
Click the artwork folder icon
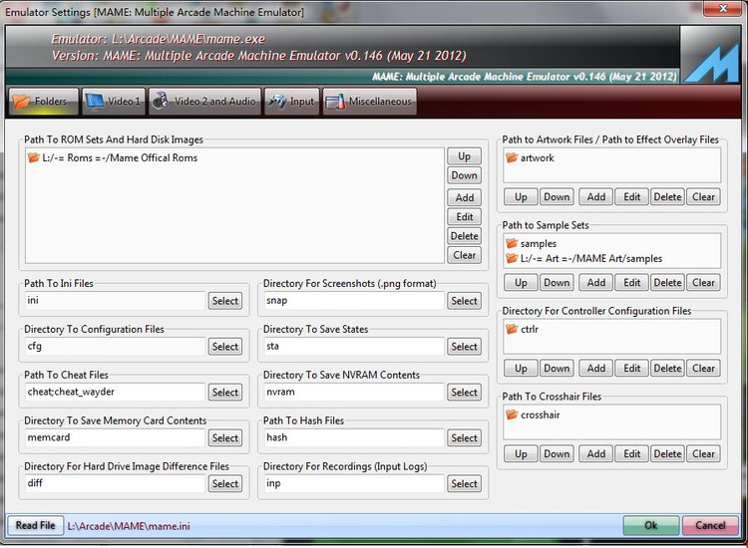(x=512, y=157)
